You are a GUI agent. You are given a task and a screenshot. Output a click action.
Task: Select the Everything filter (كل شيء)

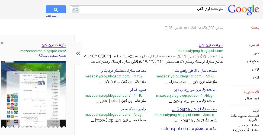[x=254, y=45]
